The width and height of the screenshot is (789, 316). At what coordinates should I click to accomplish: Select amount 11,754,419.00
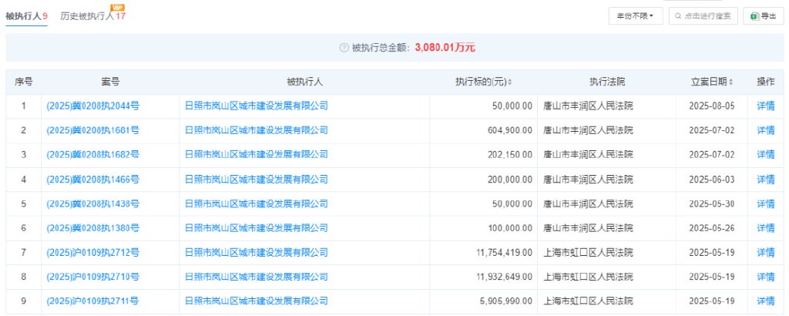[504, 252]
